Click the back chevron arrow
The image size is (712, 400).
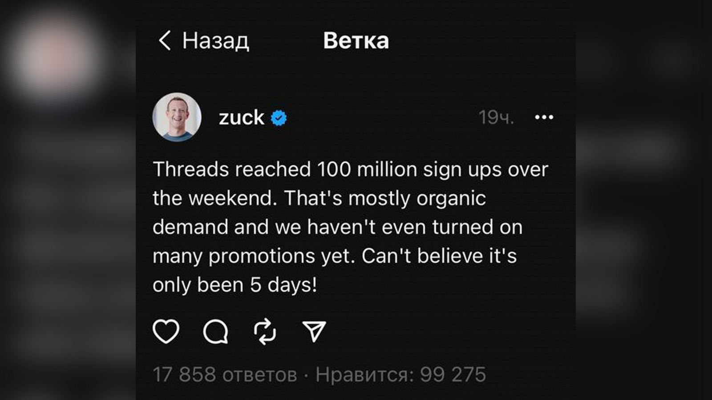[165, 40]
